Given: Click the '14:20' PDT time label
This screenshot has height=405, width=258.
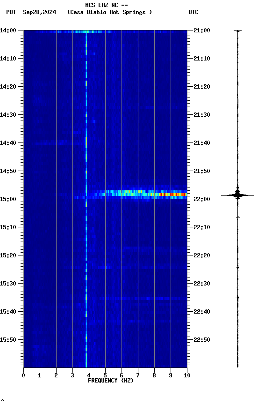Looking at the screenshot, I should (x=8, y=87).
